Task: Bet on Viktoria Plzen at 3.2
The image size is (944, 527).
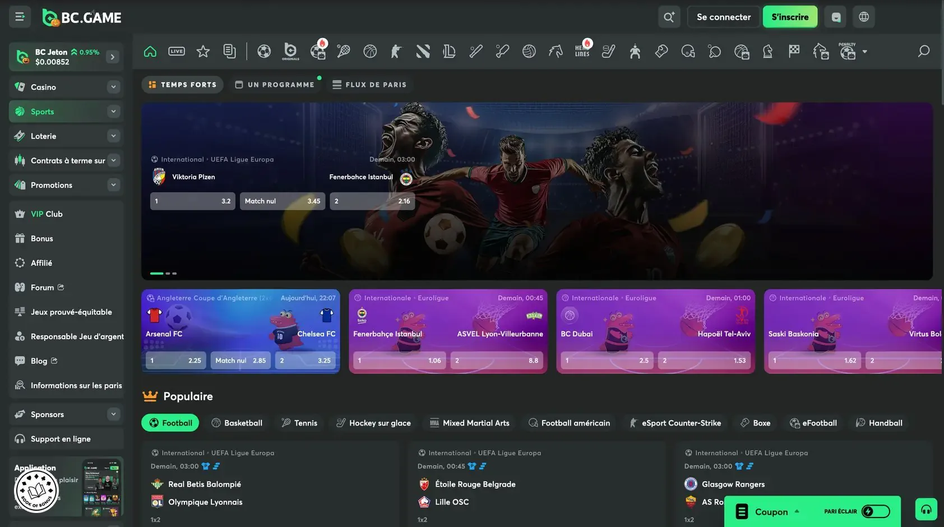Action: point(193,201)
